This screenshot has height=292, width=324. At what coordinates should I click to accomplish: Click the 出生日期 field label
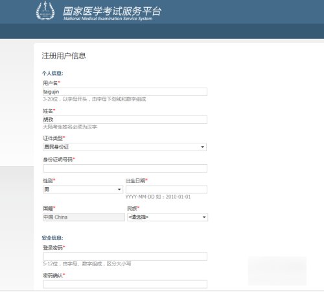137,180
